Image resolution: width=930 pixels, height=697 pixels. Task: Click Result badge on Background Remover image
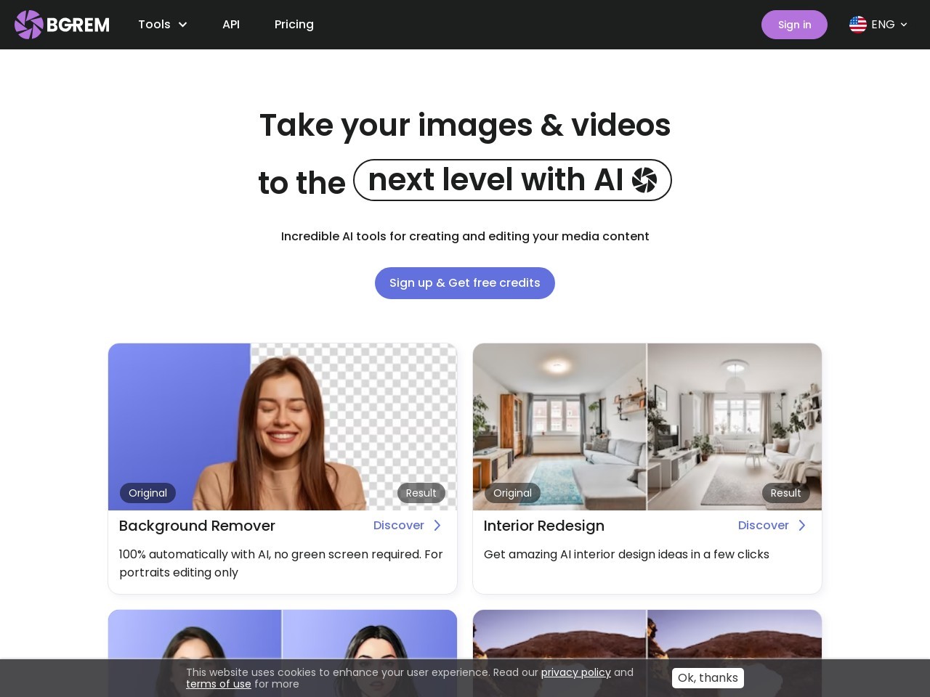click(421, 493)
